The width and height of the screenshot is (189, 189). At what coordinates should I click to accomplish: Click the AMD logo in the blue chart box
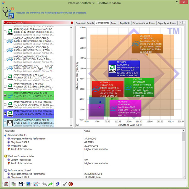pyautogui.click(x=112, y=69)
